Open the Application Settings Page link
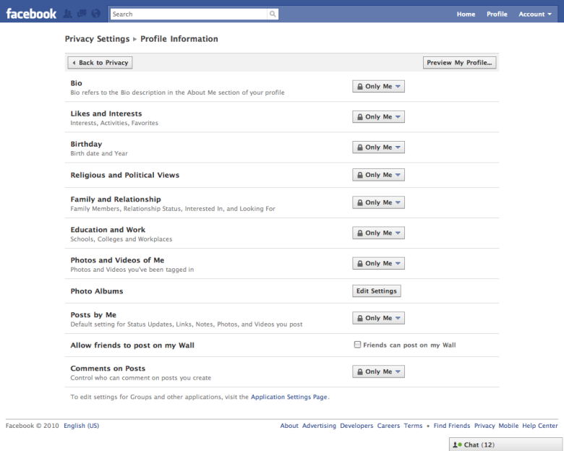Screen dimensions: 564x451 (x=289, y=397)
